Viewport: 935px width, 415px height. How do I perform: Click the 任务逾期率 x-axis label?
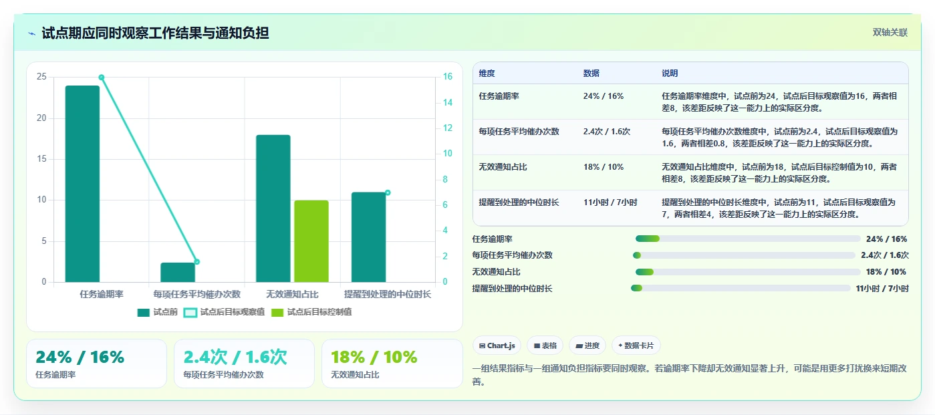tap(101, 294)
